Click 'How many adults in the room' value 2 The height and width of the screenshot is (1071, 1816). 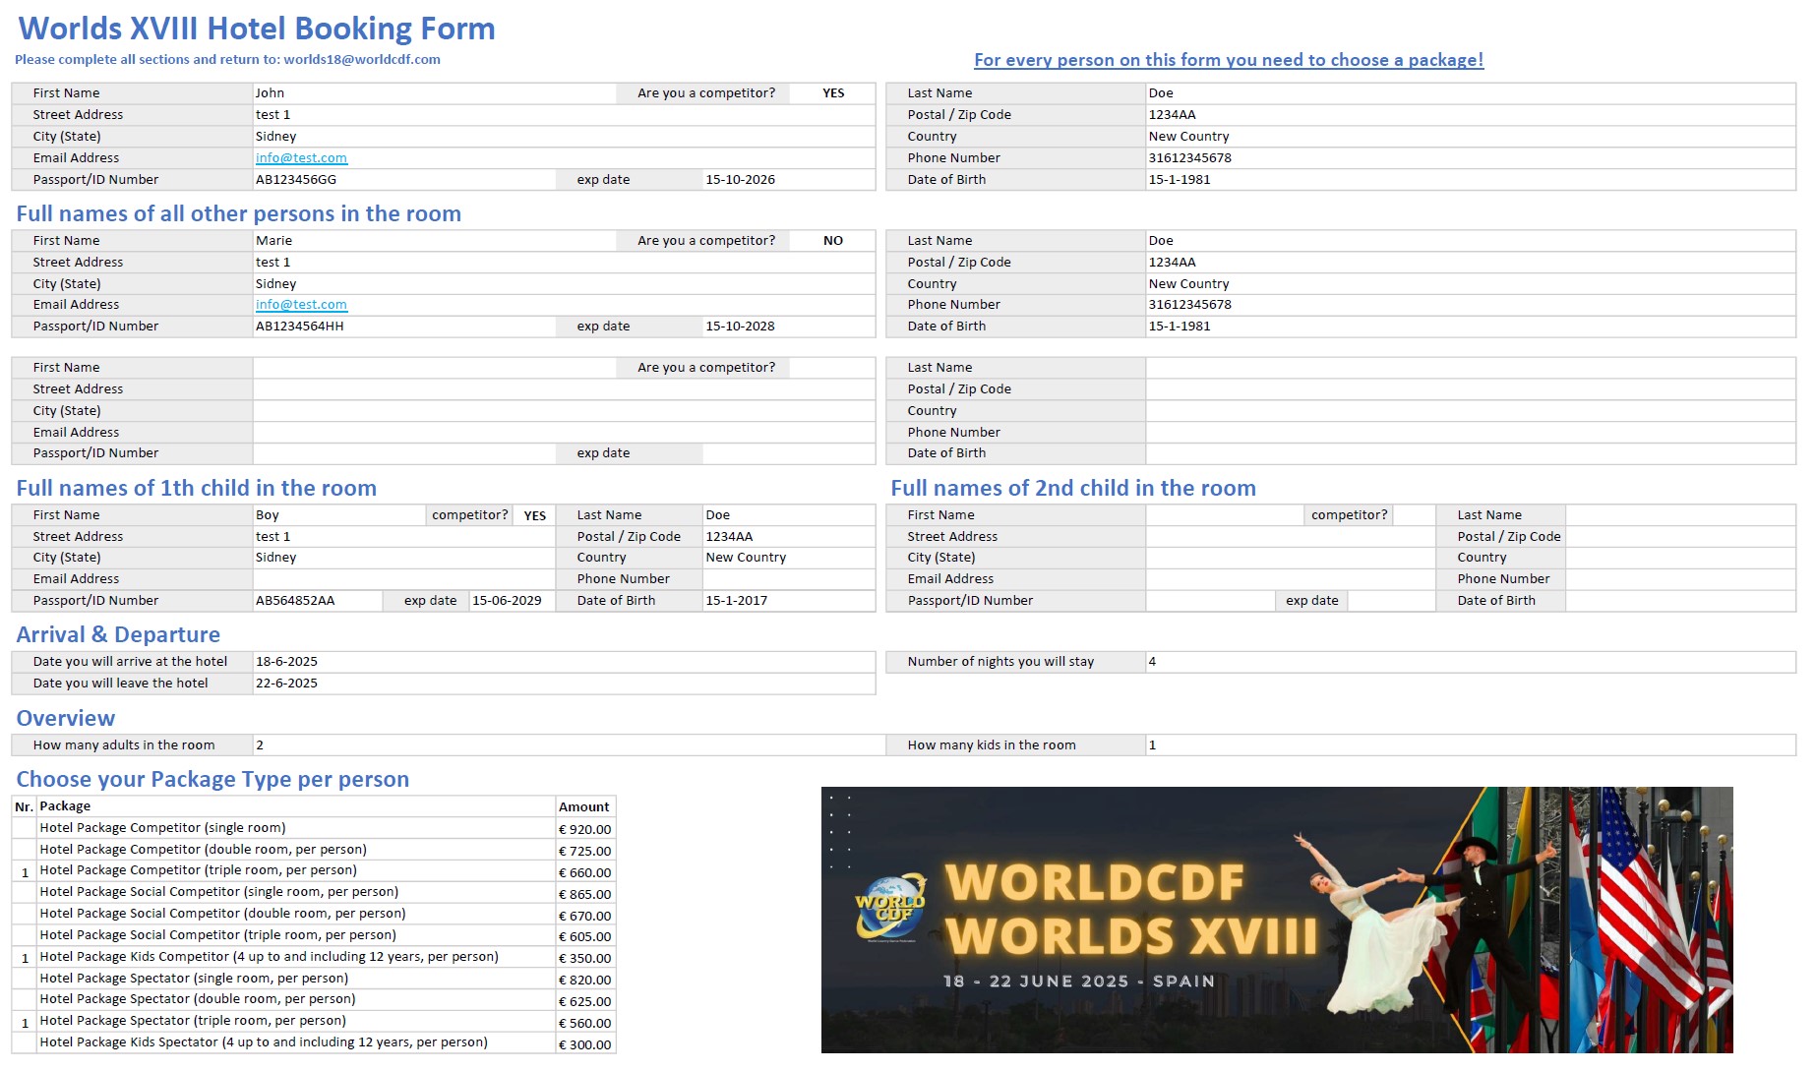point(568,745)
